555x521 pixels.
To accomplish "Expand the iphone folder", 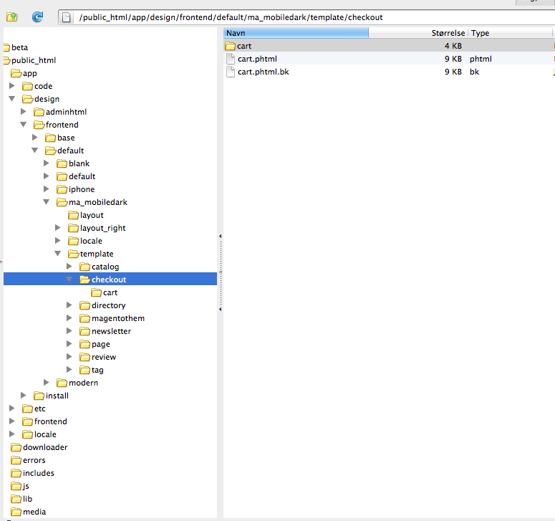I will [x=47, y=189].
